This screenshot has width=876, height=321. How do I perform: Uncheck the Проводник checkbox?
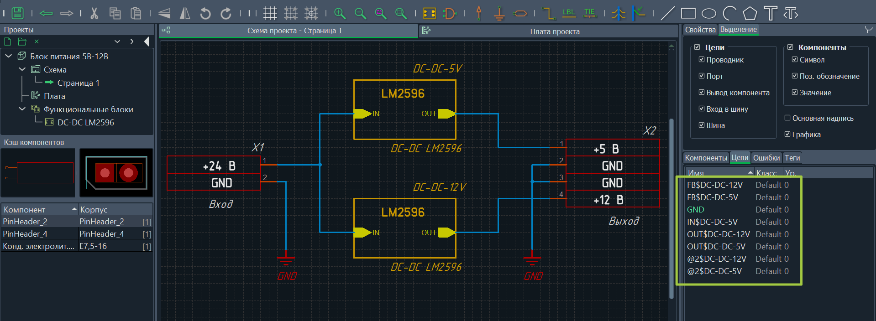(x=702, y=60)
